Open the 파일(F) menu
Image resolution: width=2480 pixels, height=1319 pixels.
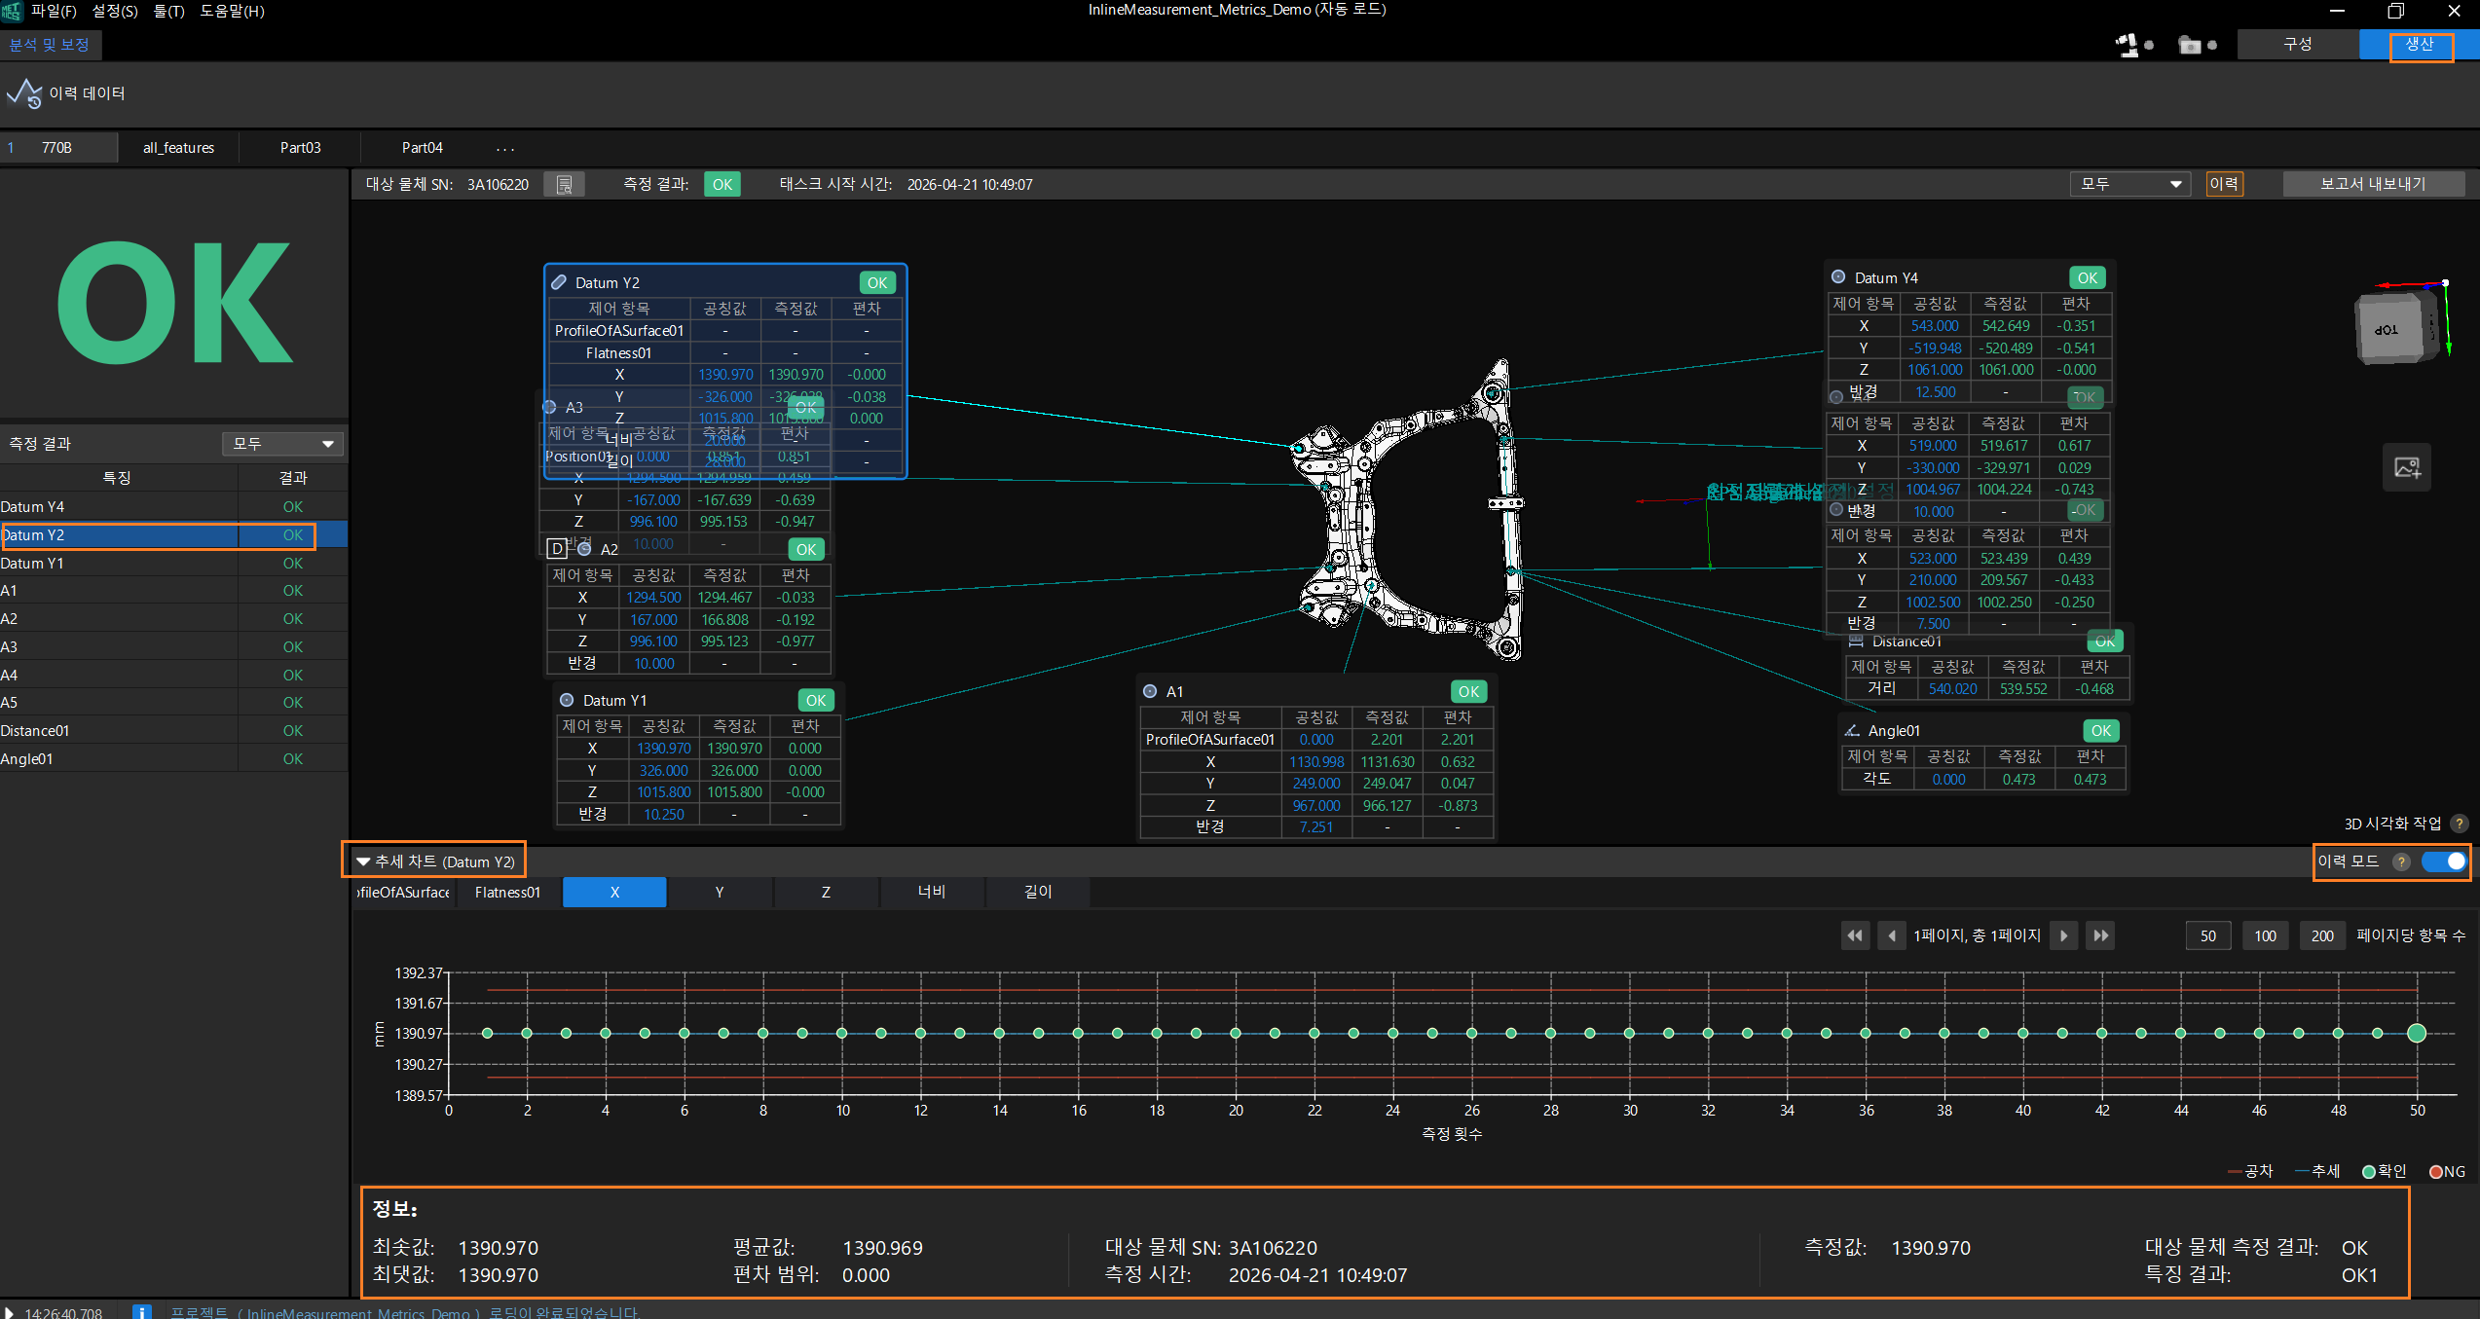(x=54, y=11)
